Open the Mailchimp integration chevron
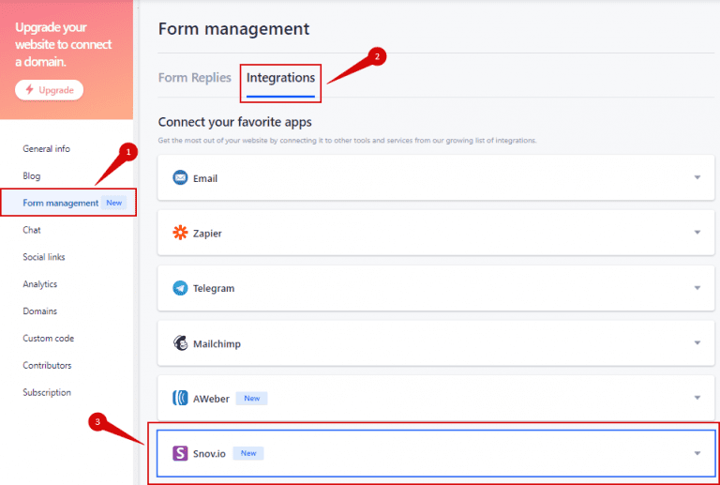 [x=697, y=343]
